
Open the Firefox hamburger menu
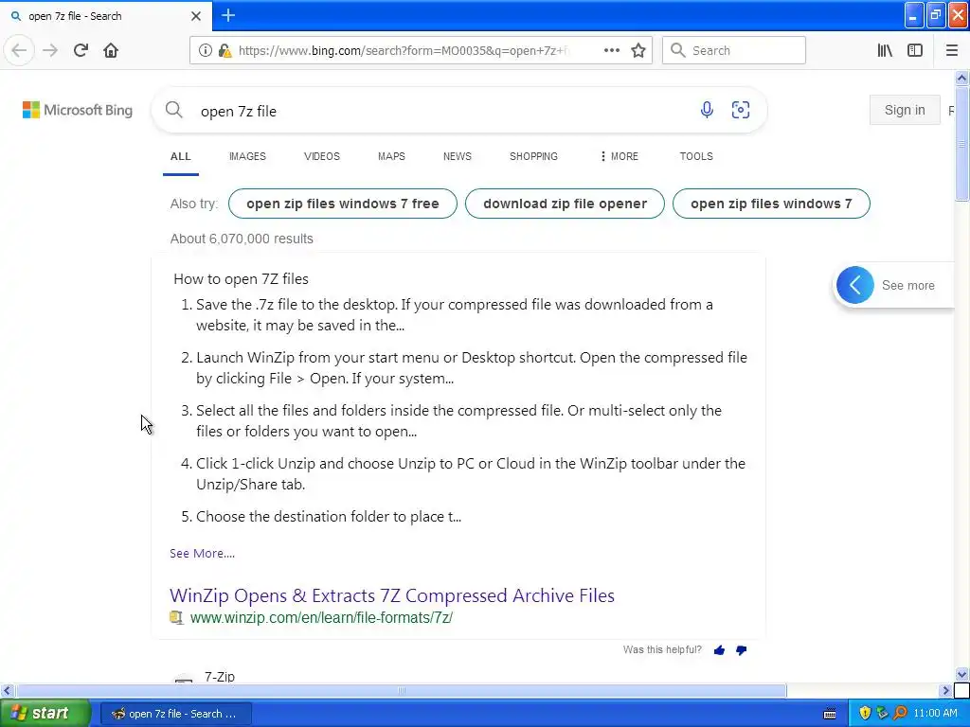coord(952,50)
